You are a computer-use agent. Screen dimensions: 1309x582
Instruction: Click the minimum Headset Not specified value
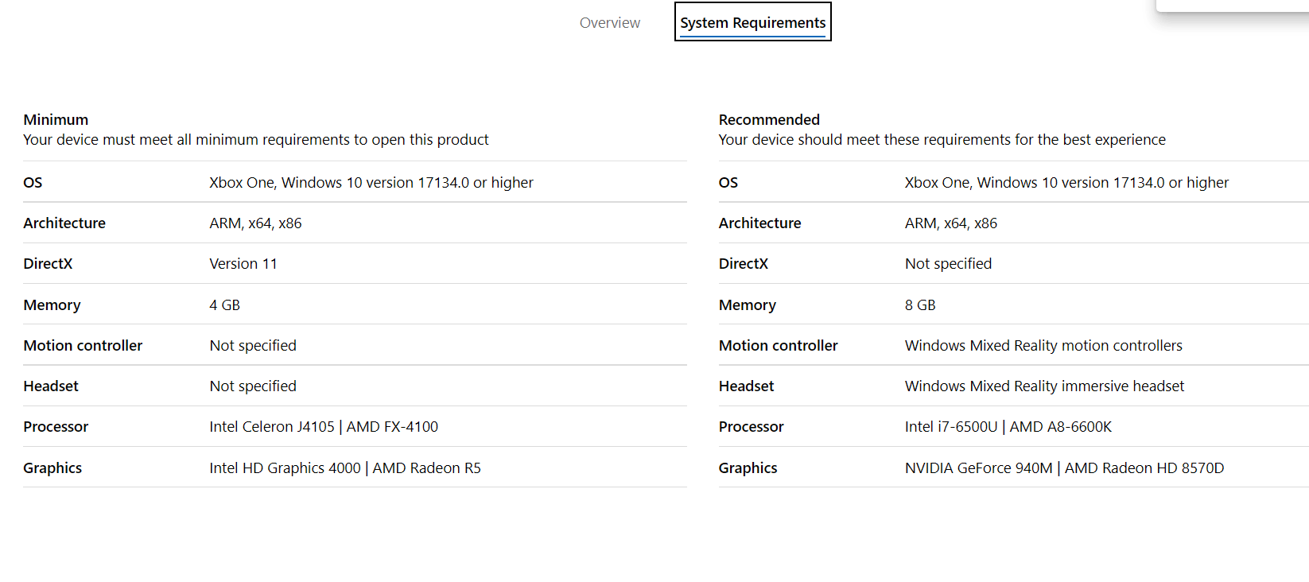[253, 386]
